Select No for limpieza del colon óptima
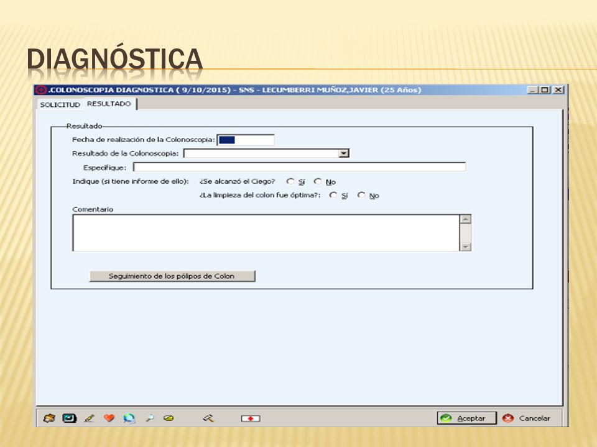Screen dimensions: 597x447 [x=361, y=195]
